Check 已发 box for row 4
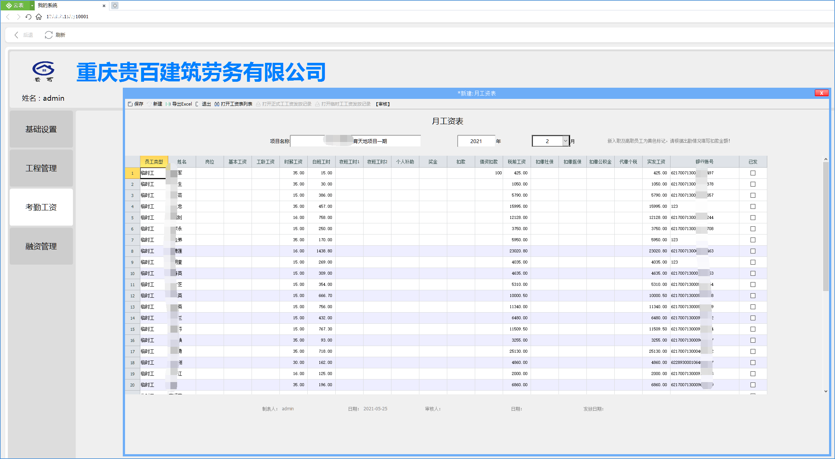 (x=753, y=206)
